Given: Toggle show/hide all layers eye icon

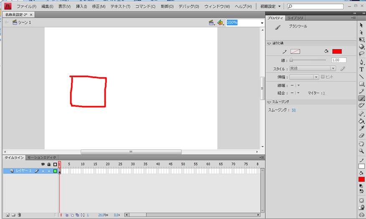Looking at the screenshot, I should click(x=43, y=164).
